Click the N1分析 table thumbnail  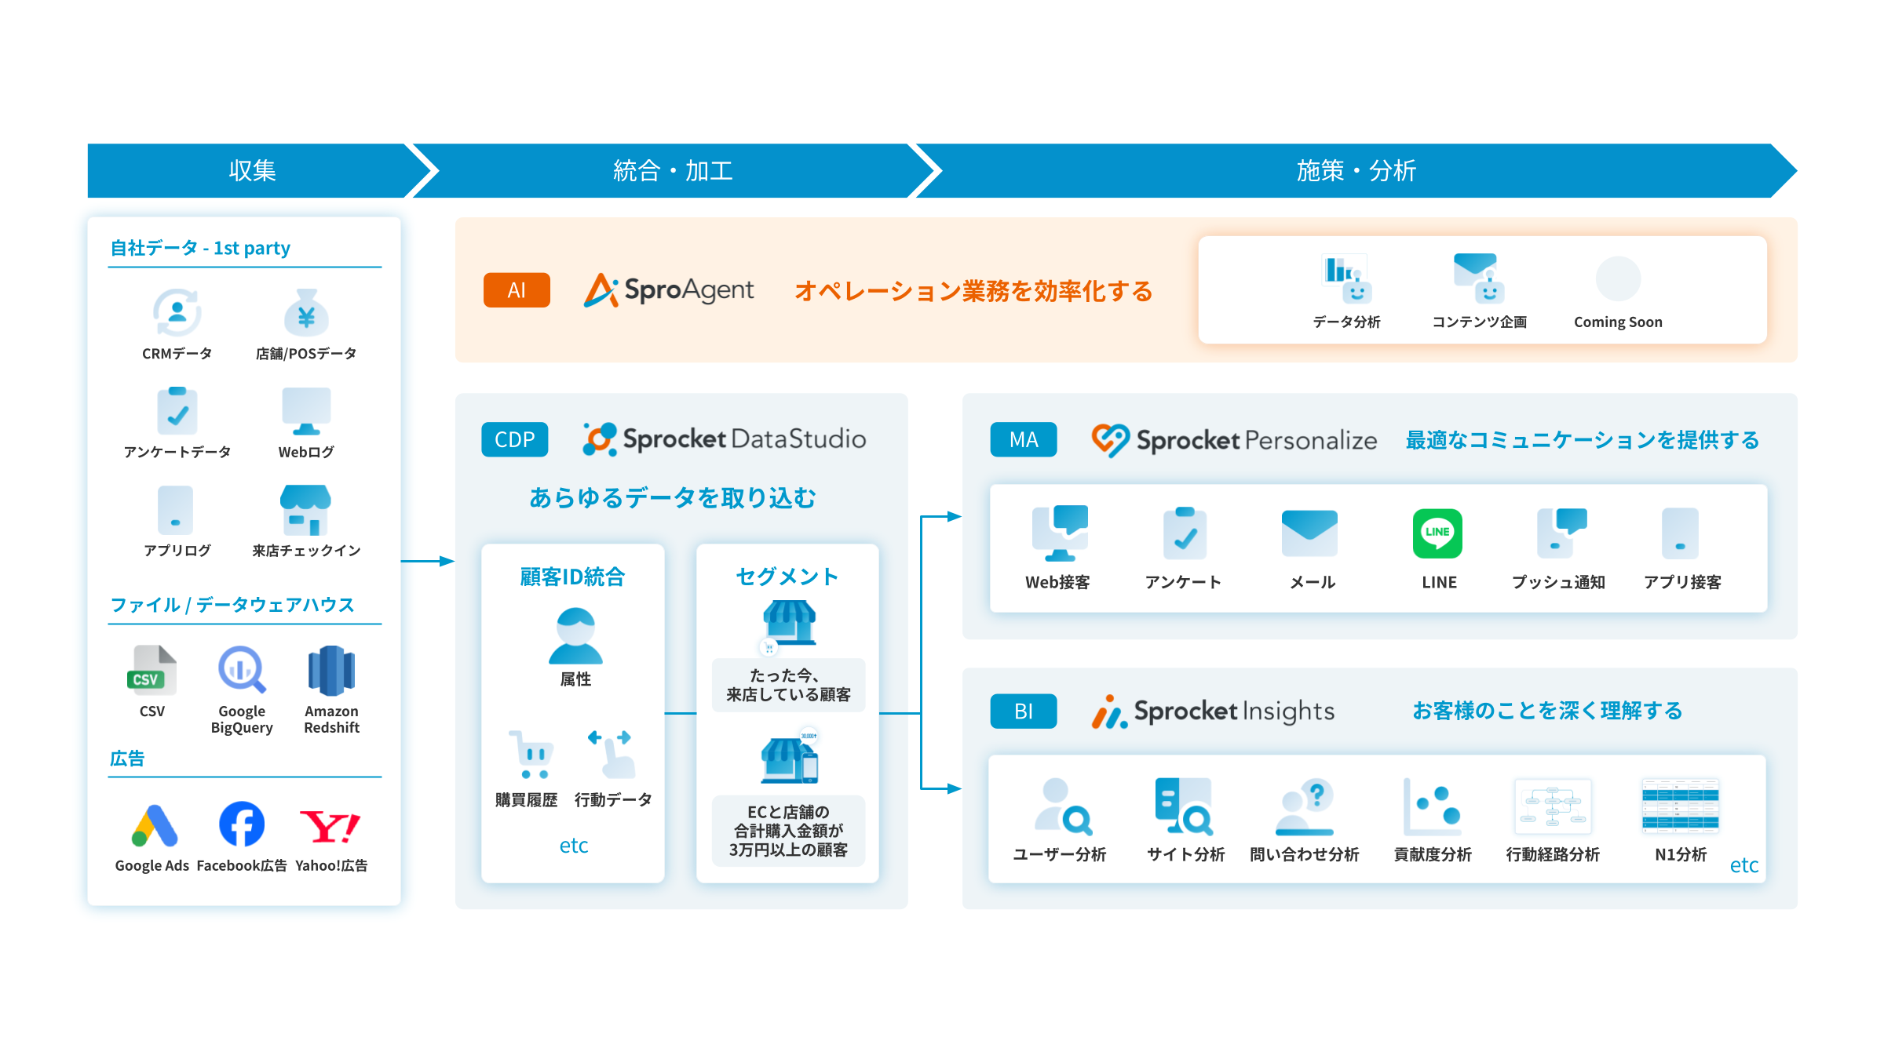[1680, 806]
